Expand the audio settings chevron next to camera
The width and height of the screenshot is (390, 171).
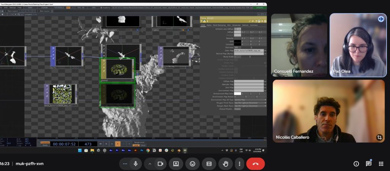[150, 164]
